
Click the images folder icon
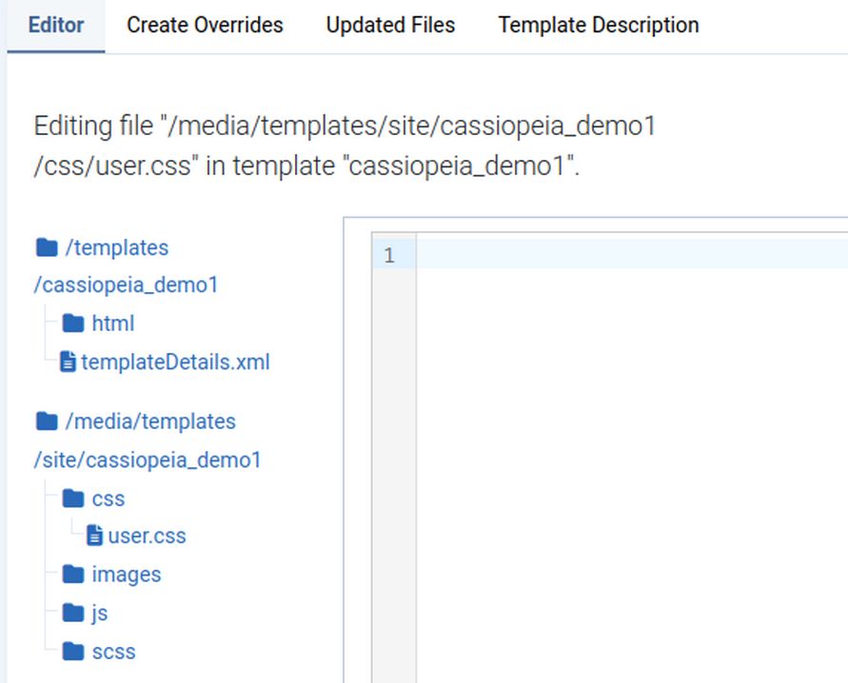coord(73,575)
